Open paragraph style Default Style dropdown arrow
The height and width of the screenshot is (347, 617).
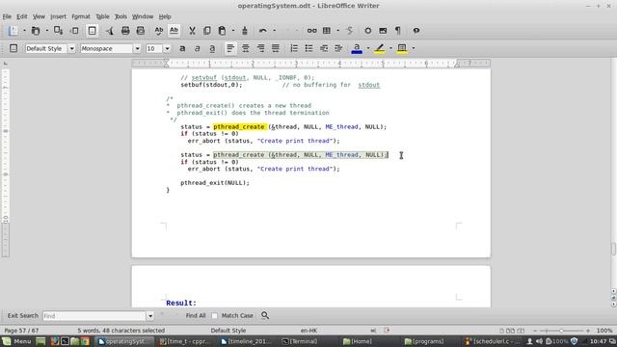point(71,49)
